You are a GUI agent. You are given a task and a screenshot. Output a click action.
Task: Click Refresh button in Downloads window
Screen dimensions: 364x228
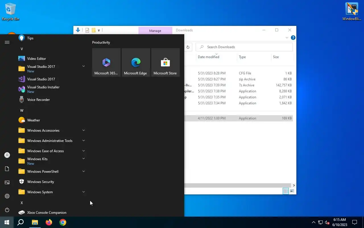pos(188,47)
